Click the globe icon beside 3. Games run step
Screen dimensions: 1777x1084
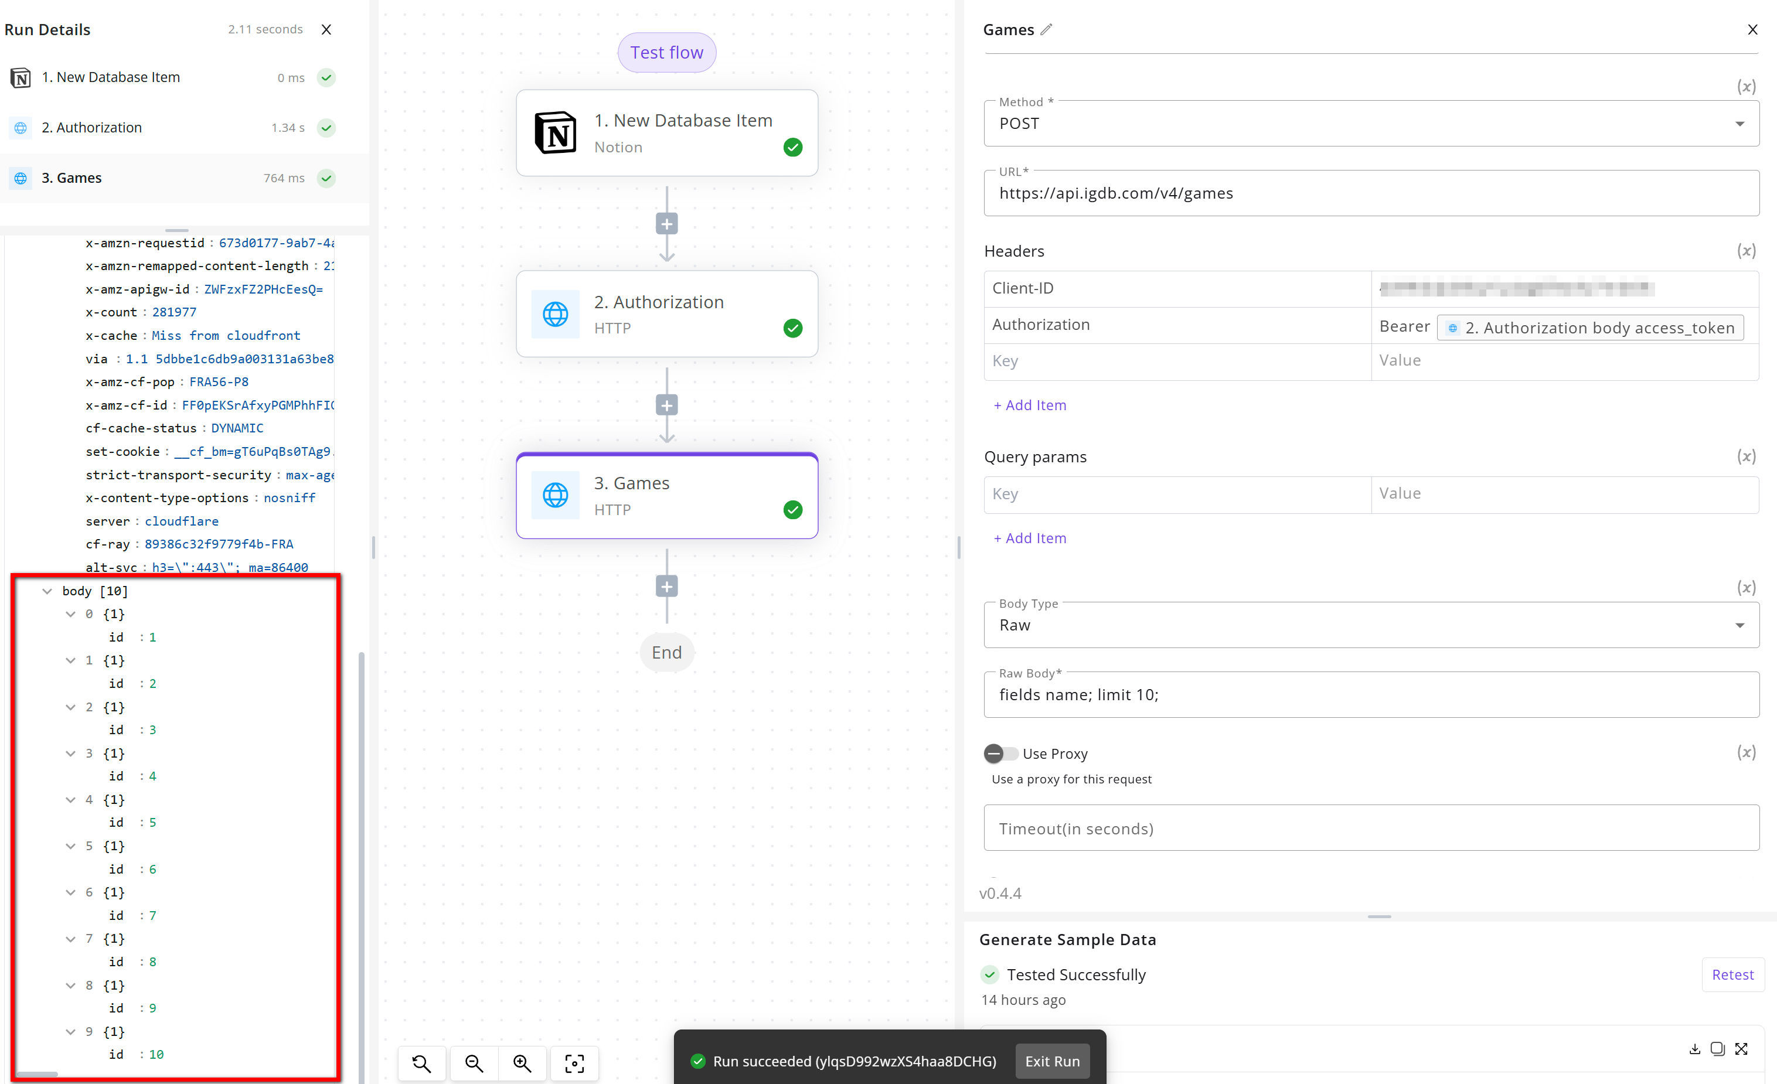point(20,178)
